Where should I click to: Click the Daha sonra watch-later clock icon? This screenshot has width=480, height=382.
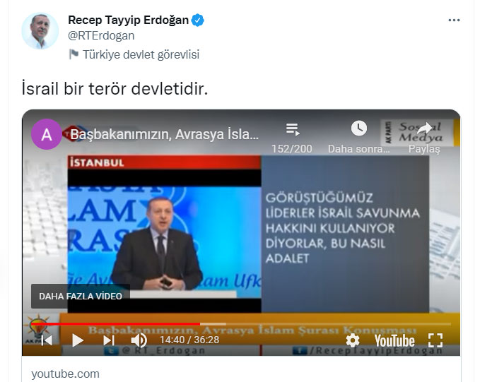point(359,128)
